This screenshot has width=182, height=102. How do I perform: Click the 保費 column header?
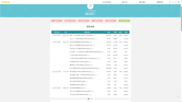point(126,32)
